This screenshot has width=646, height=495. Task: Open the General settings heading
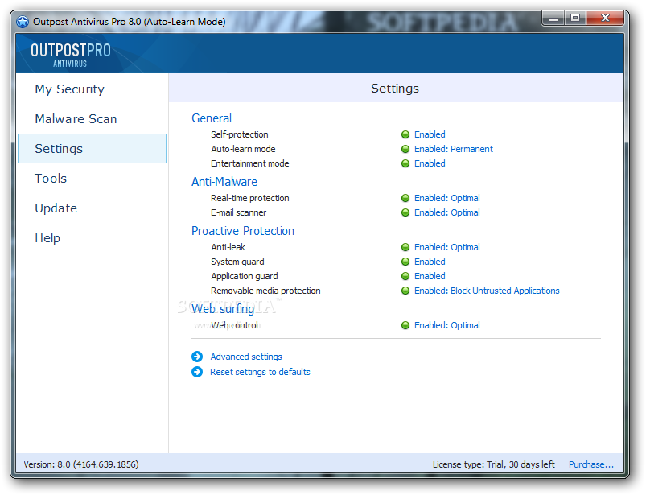(212, 118)
